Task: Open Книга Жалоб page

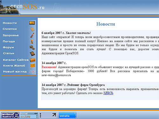Action: [14, 66]
